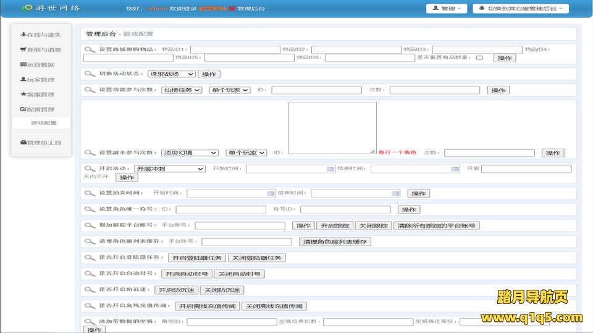Image resolution: width=593 pixels, height=333 pixels.
Task: Toggle the 是否重置商品数量 checkbox
Action: (x=479, y=58)
